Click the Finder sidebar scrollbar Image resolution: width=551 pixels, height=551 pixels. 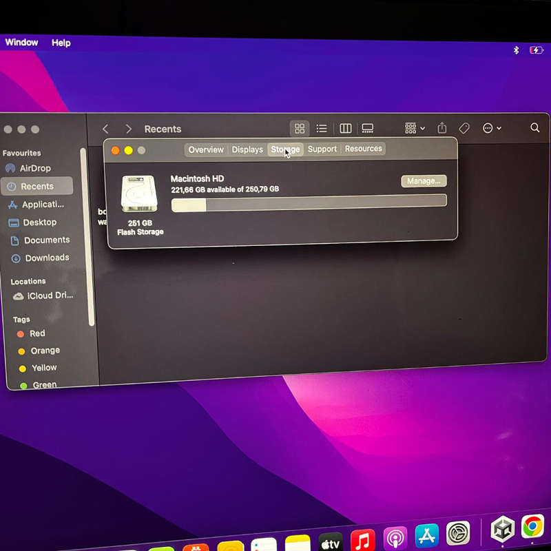88,237
